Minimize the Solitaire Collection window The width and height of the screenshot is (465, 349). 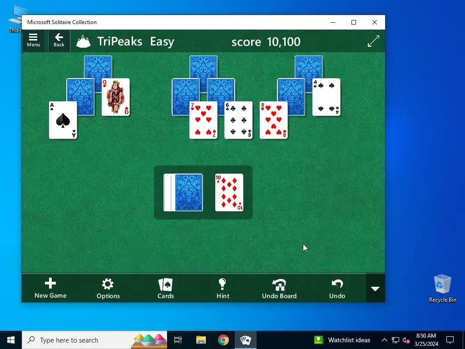[333, 22]
